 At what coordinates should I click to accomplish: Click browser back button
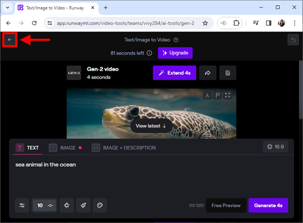pos(8,23)
